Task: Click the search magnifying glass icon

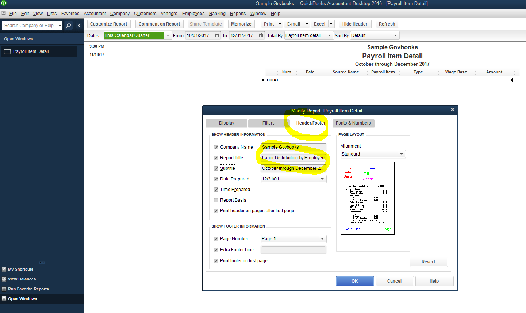Action: tap(68, 26)
